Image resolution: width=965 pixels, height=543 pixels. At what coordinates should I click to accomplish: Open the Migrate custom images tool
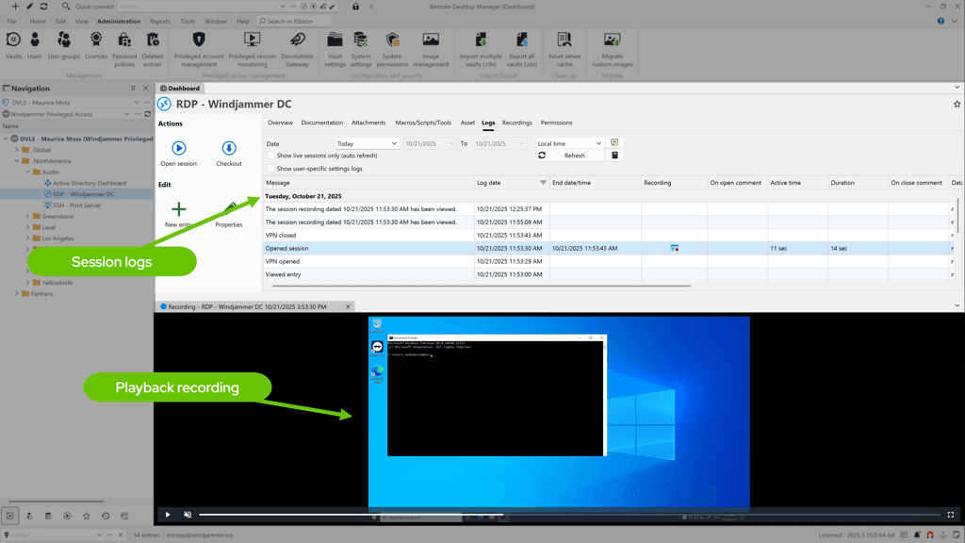[x=613, y=42]
